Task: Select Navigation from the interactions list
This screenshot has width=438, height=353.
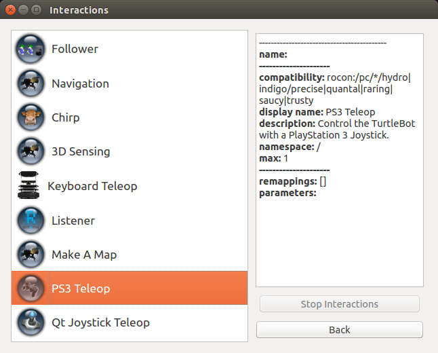Action: 80,83
